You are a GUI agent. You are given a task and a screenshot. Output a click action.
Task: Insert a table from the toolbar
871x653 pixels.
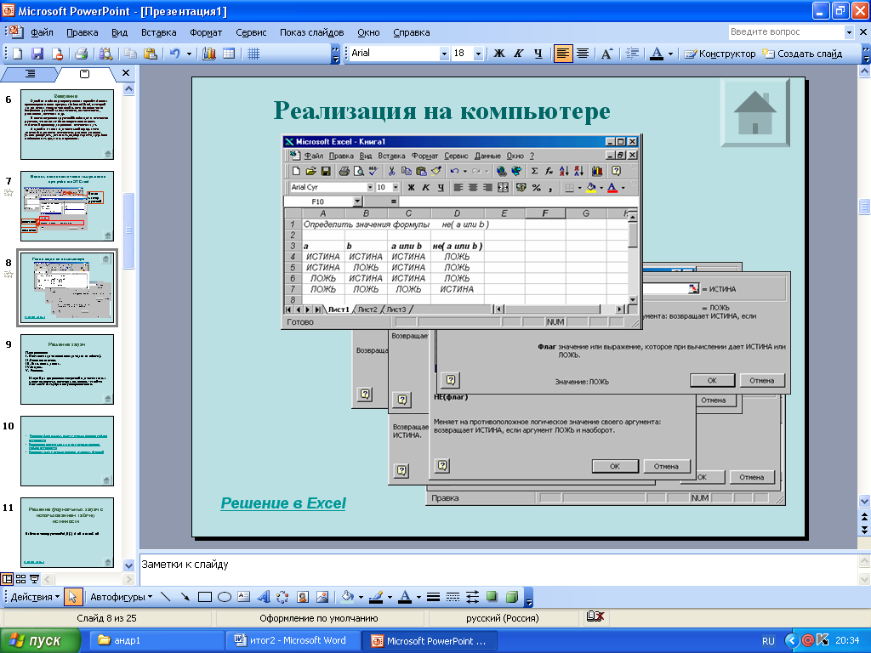click(x=228, y=54)
